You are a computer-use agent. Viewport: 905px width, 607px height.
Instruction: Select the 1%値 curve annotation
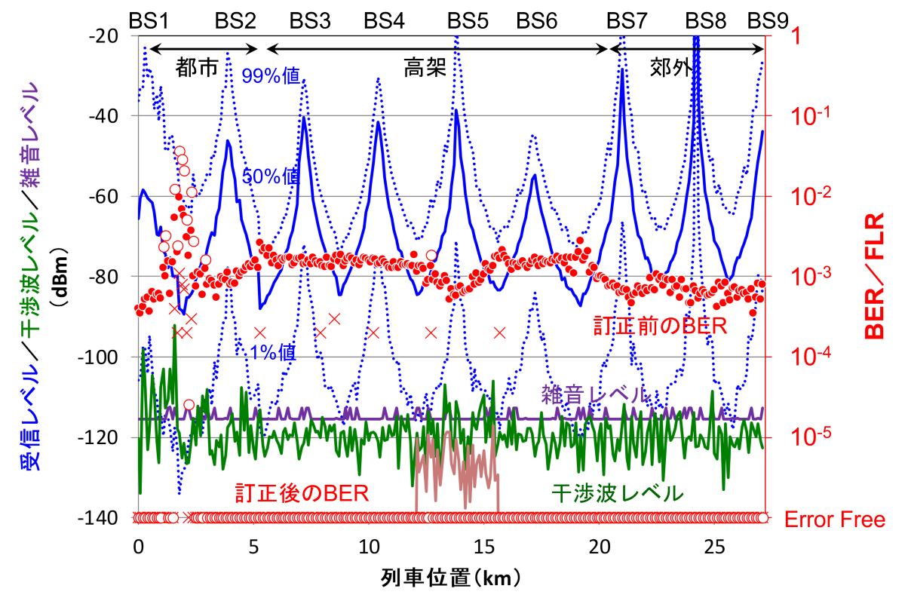click(273, 351)
